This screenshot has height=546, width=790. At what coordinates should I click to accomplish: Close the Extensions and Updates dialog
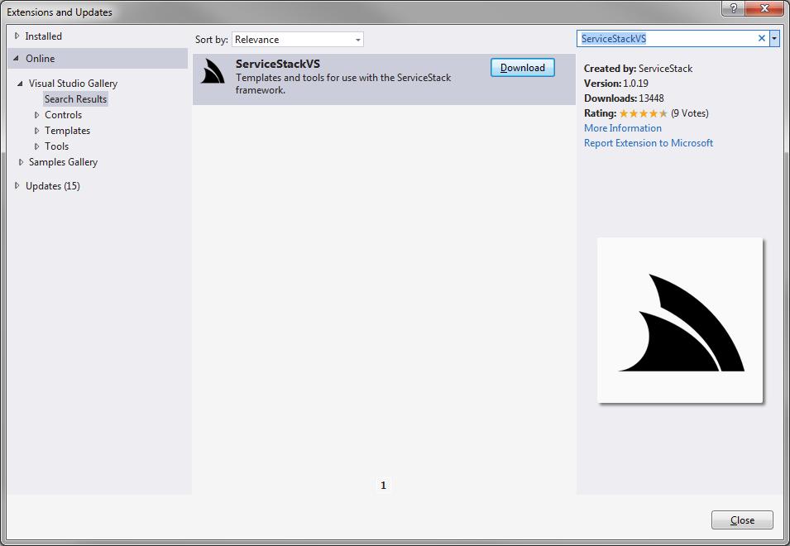(742, 520)
